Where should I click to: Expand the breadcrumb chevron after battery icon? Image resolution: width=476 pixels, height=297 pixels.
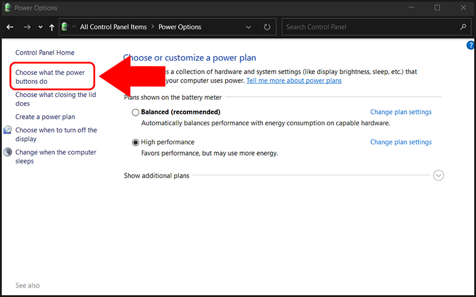[74, 27]
